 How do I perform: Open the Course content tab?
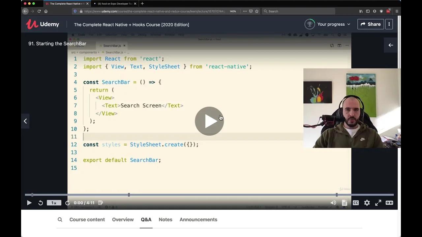[87, 220]
